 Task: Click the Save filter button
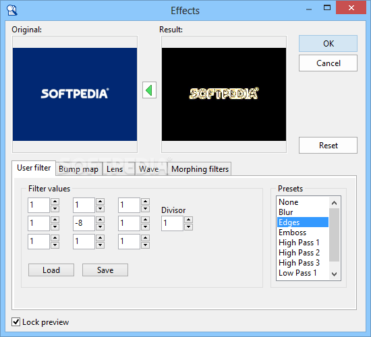click(x=105, y=270)
